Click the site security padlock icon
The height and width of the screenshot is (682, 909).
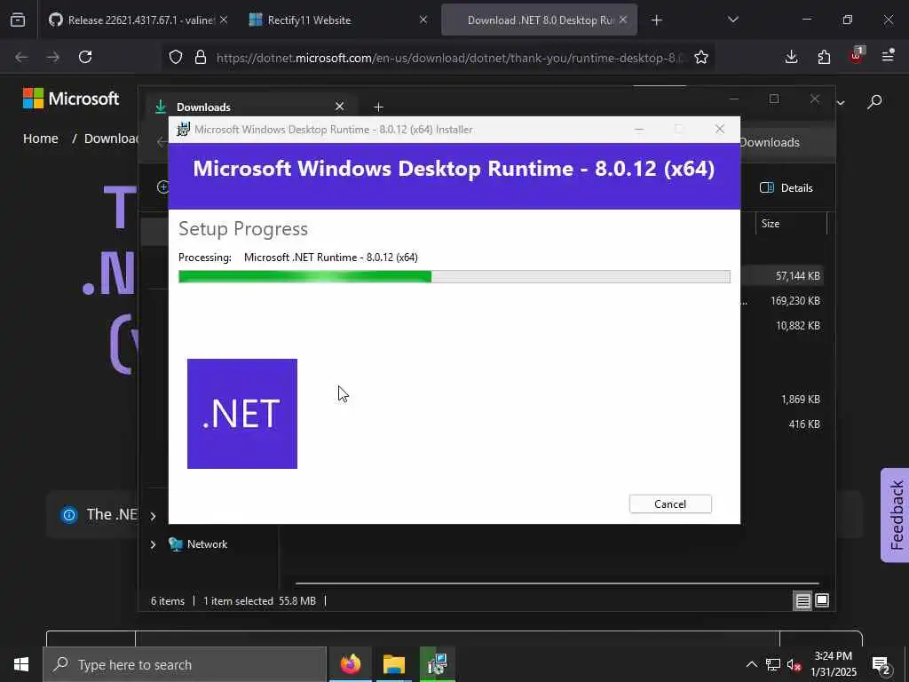pyautogui.click(x=201, y=57)
